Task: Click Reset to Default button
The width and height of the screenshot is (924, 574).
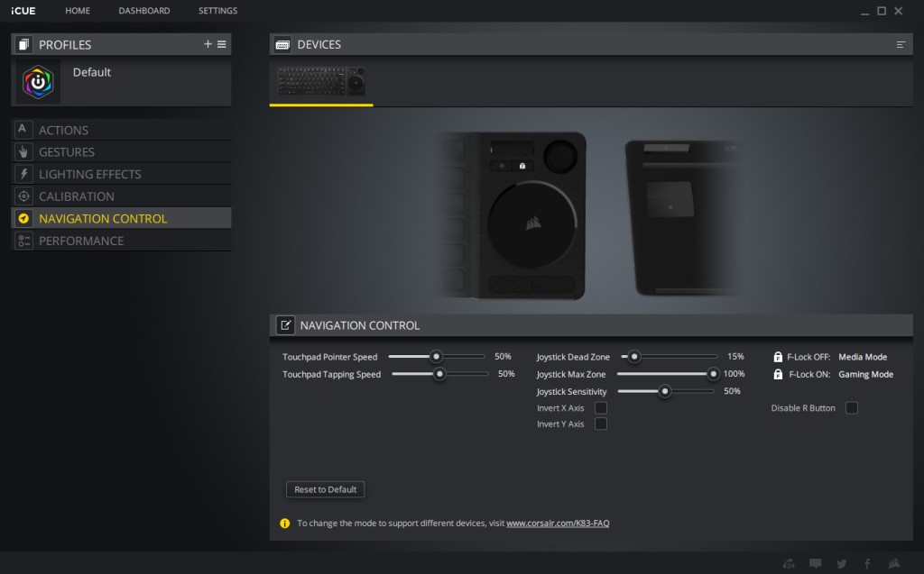Action: point(325,489)
